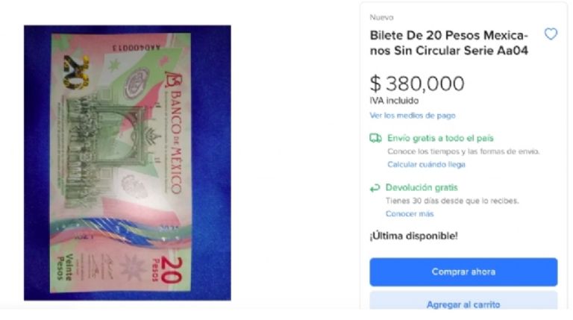The height and width of the screenshot is (320, 573).
Task: Click the "IVA incluido" text
Action: (x=394, y=101)
